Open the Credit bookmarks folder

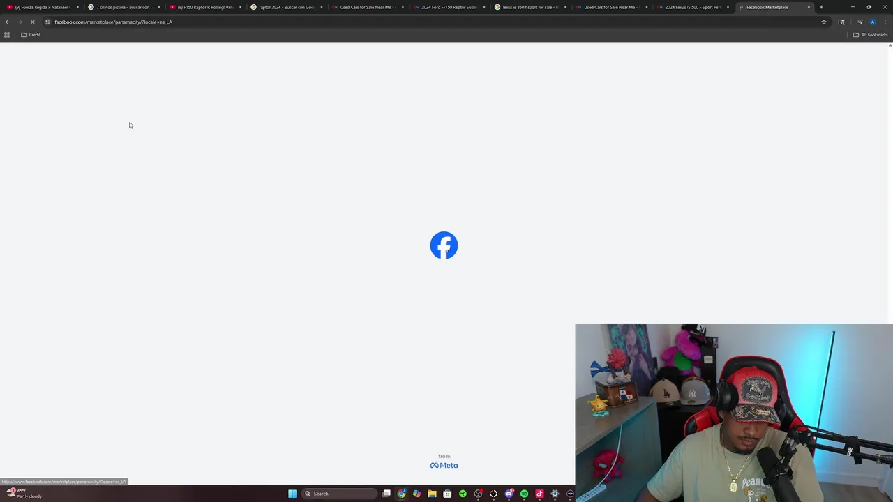click(x=31, y=35)
